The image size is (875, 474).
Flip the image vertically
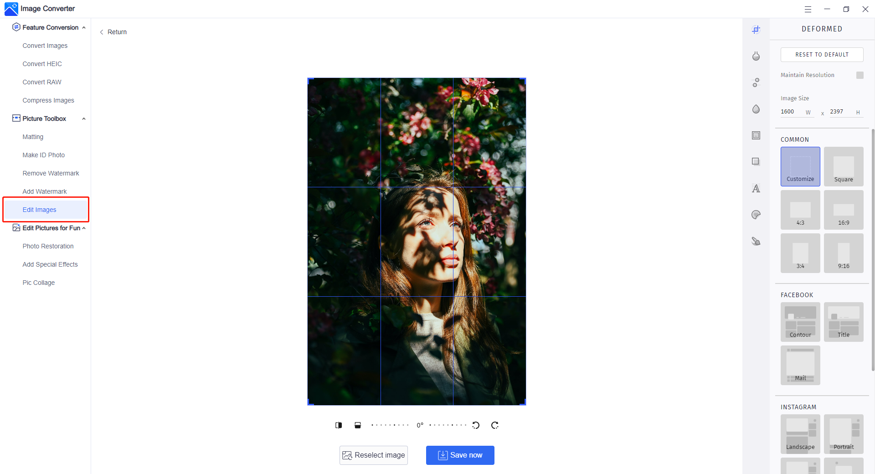(x=358, y=425)
